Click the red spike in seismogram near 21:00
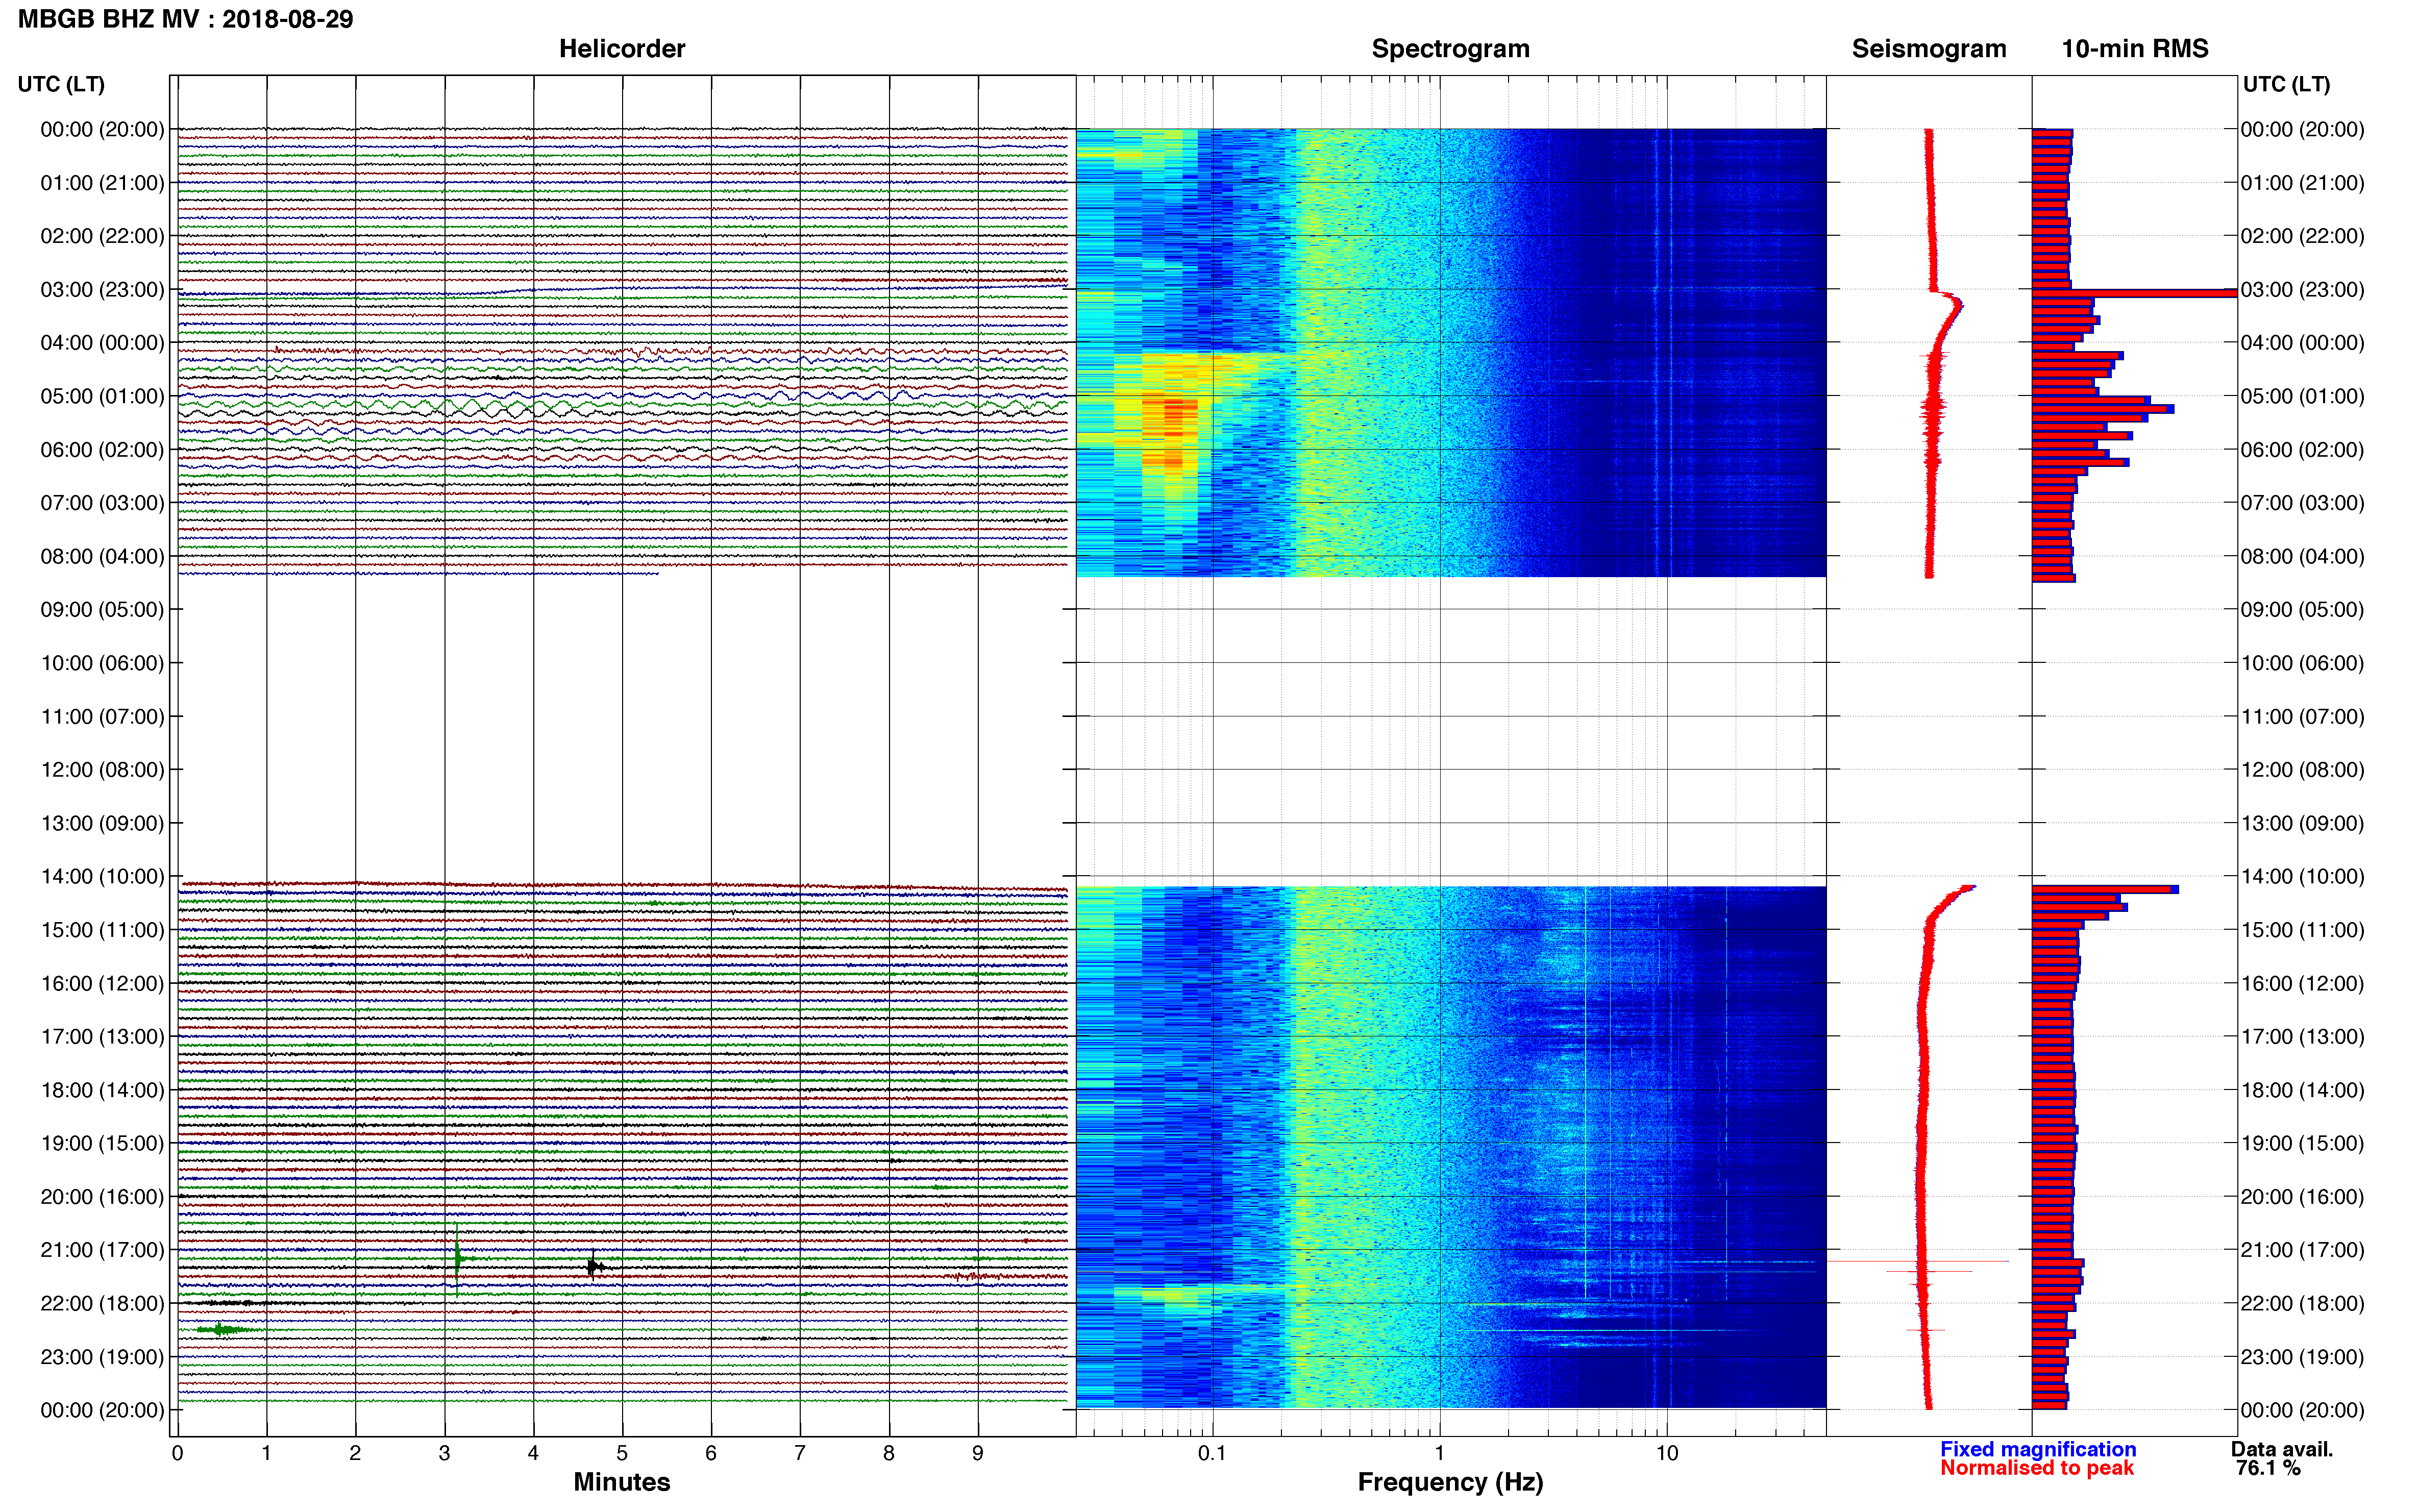 pos(1918,1262)
